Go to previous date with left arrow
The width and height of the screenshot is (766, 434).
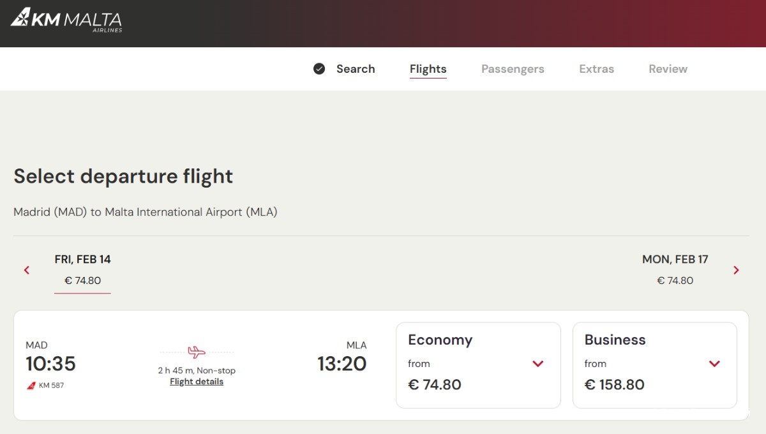pyautogui.click(x=27, y=270)
